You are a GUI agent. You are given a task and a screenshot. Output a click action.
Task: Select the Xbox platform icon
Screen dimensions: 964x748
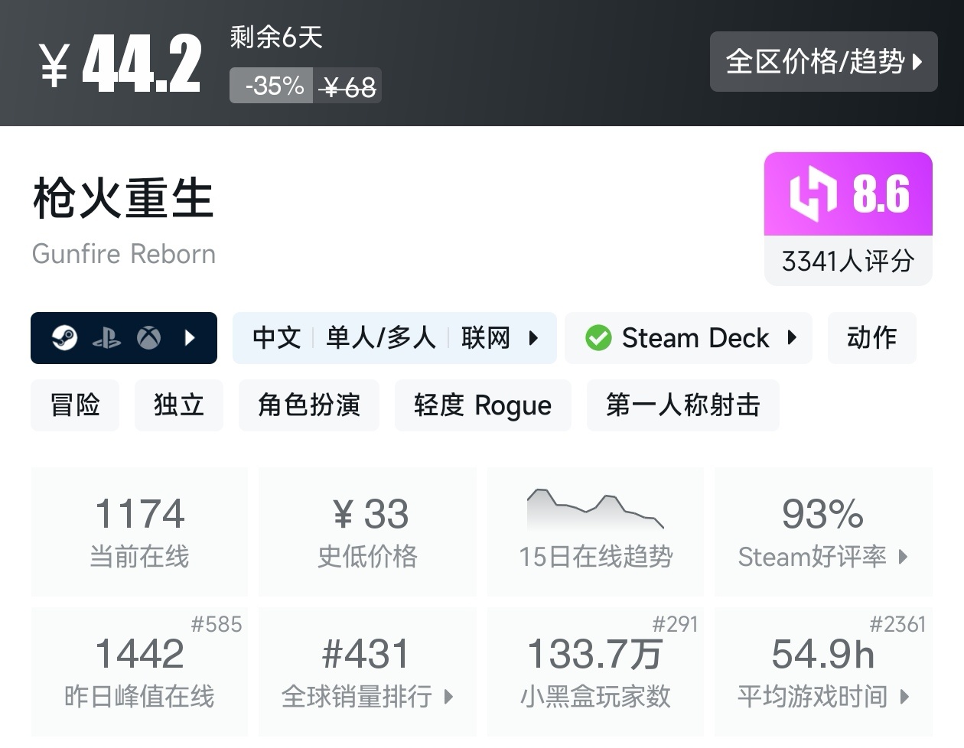tap(150, 337)
